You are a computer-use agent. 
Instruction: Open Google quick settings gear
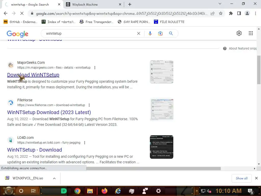click(239, 33)
